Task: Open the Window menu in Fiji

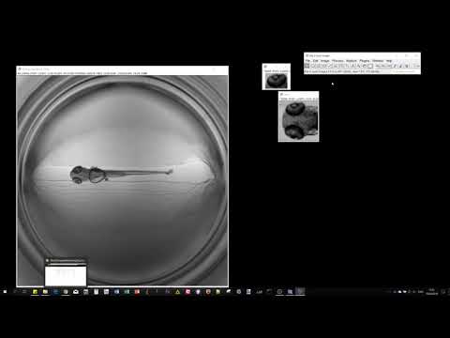Action: pos(378,61)
